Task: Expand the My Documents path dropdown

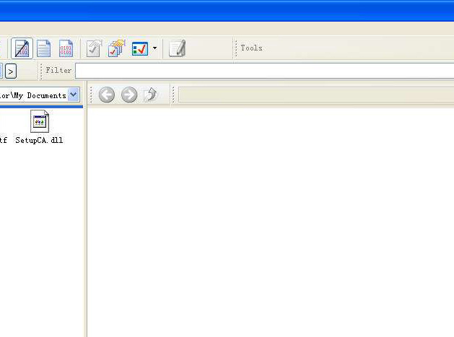Action: click(x=74, y=95)
